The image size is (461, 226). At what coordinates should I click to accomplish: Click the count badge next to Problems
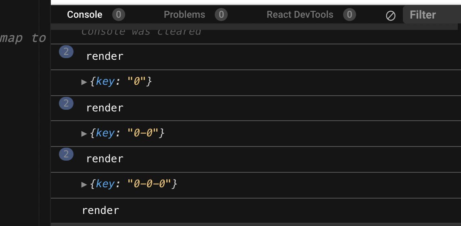[x=221, y=15]
